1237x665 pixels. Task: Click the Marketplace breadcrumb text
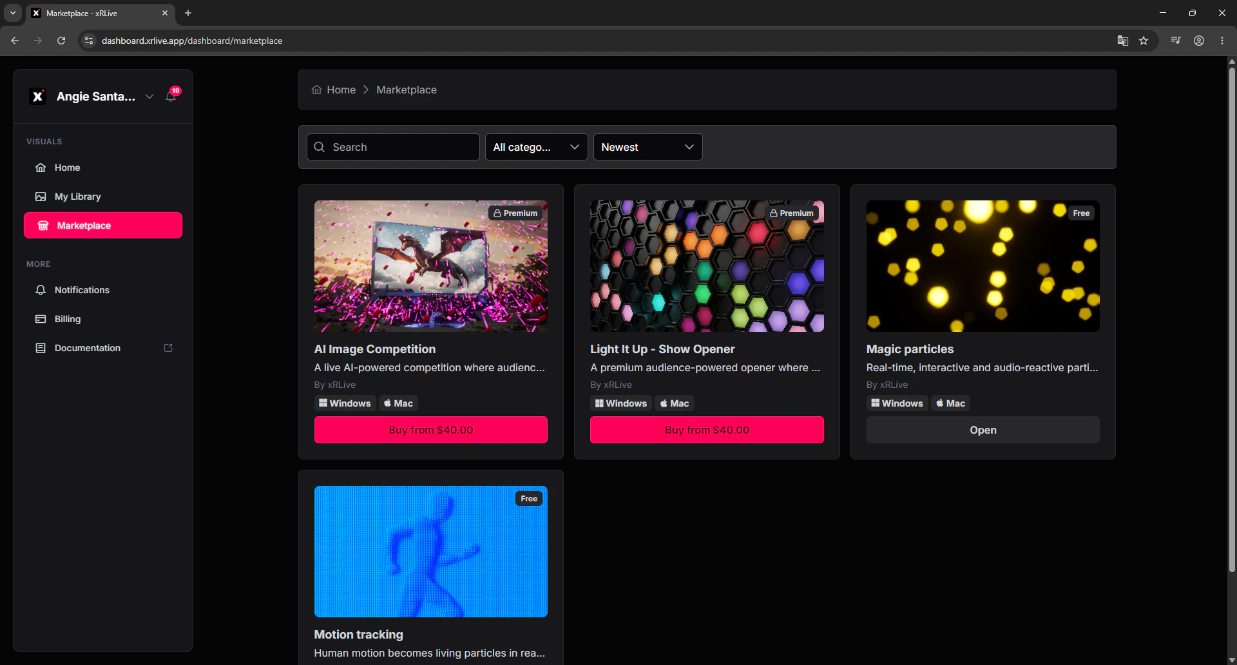[x=407, y=90]
